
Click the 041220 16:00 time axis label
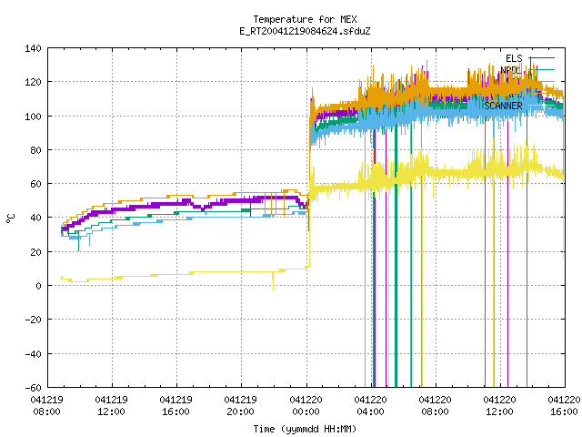[x=564, y=406]
